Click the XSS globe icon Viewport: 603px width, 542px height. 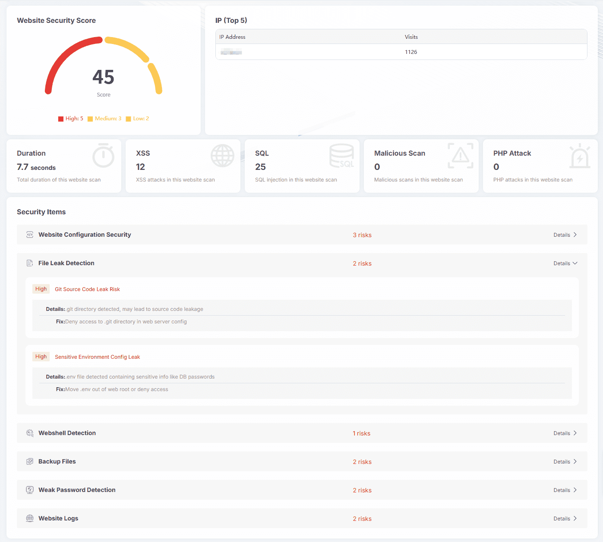(222, 156)
